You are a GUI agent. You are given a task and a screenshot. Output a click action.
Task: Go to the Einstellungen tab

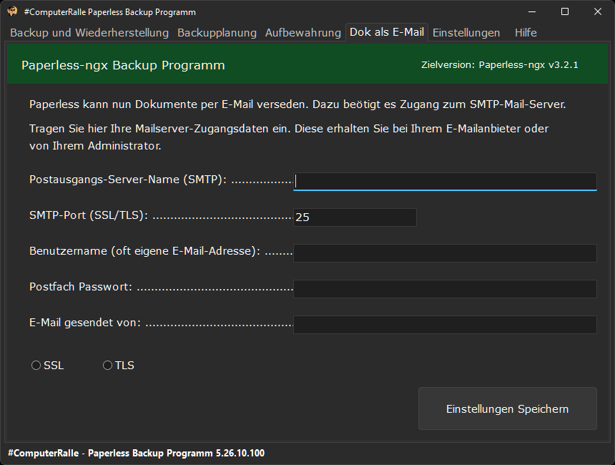point(466,33)
